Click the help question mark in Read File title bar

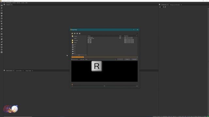(x=134, y=30)
